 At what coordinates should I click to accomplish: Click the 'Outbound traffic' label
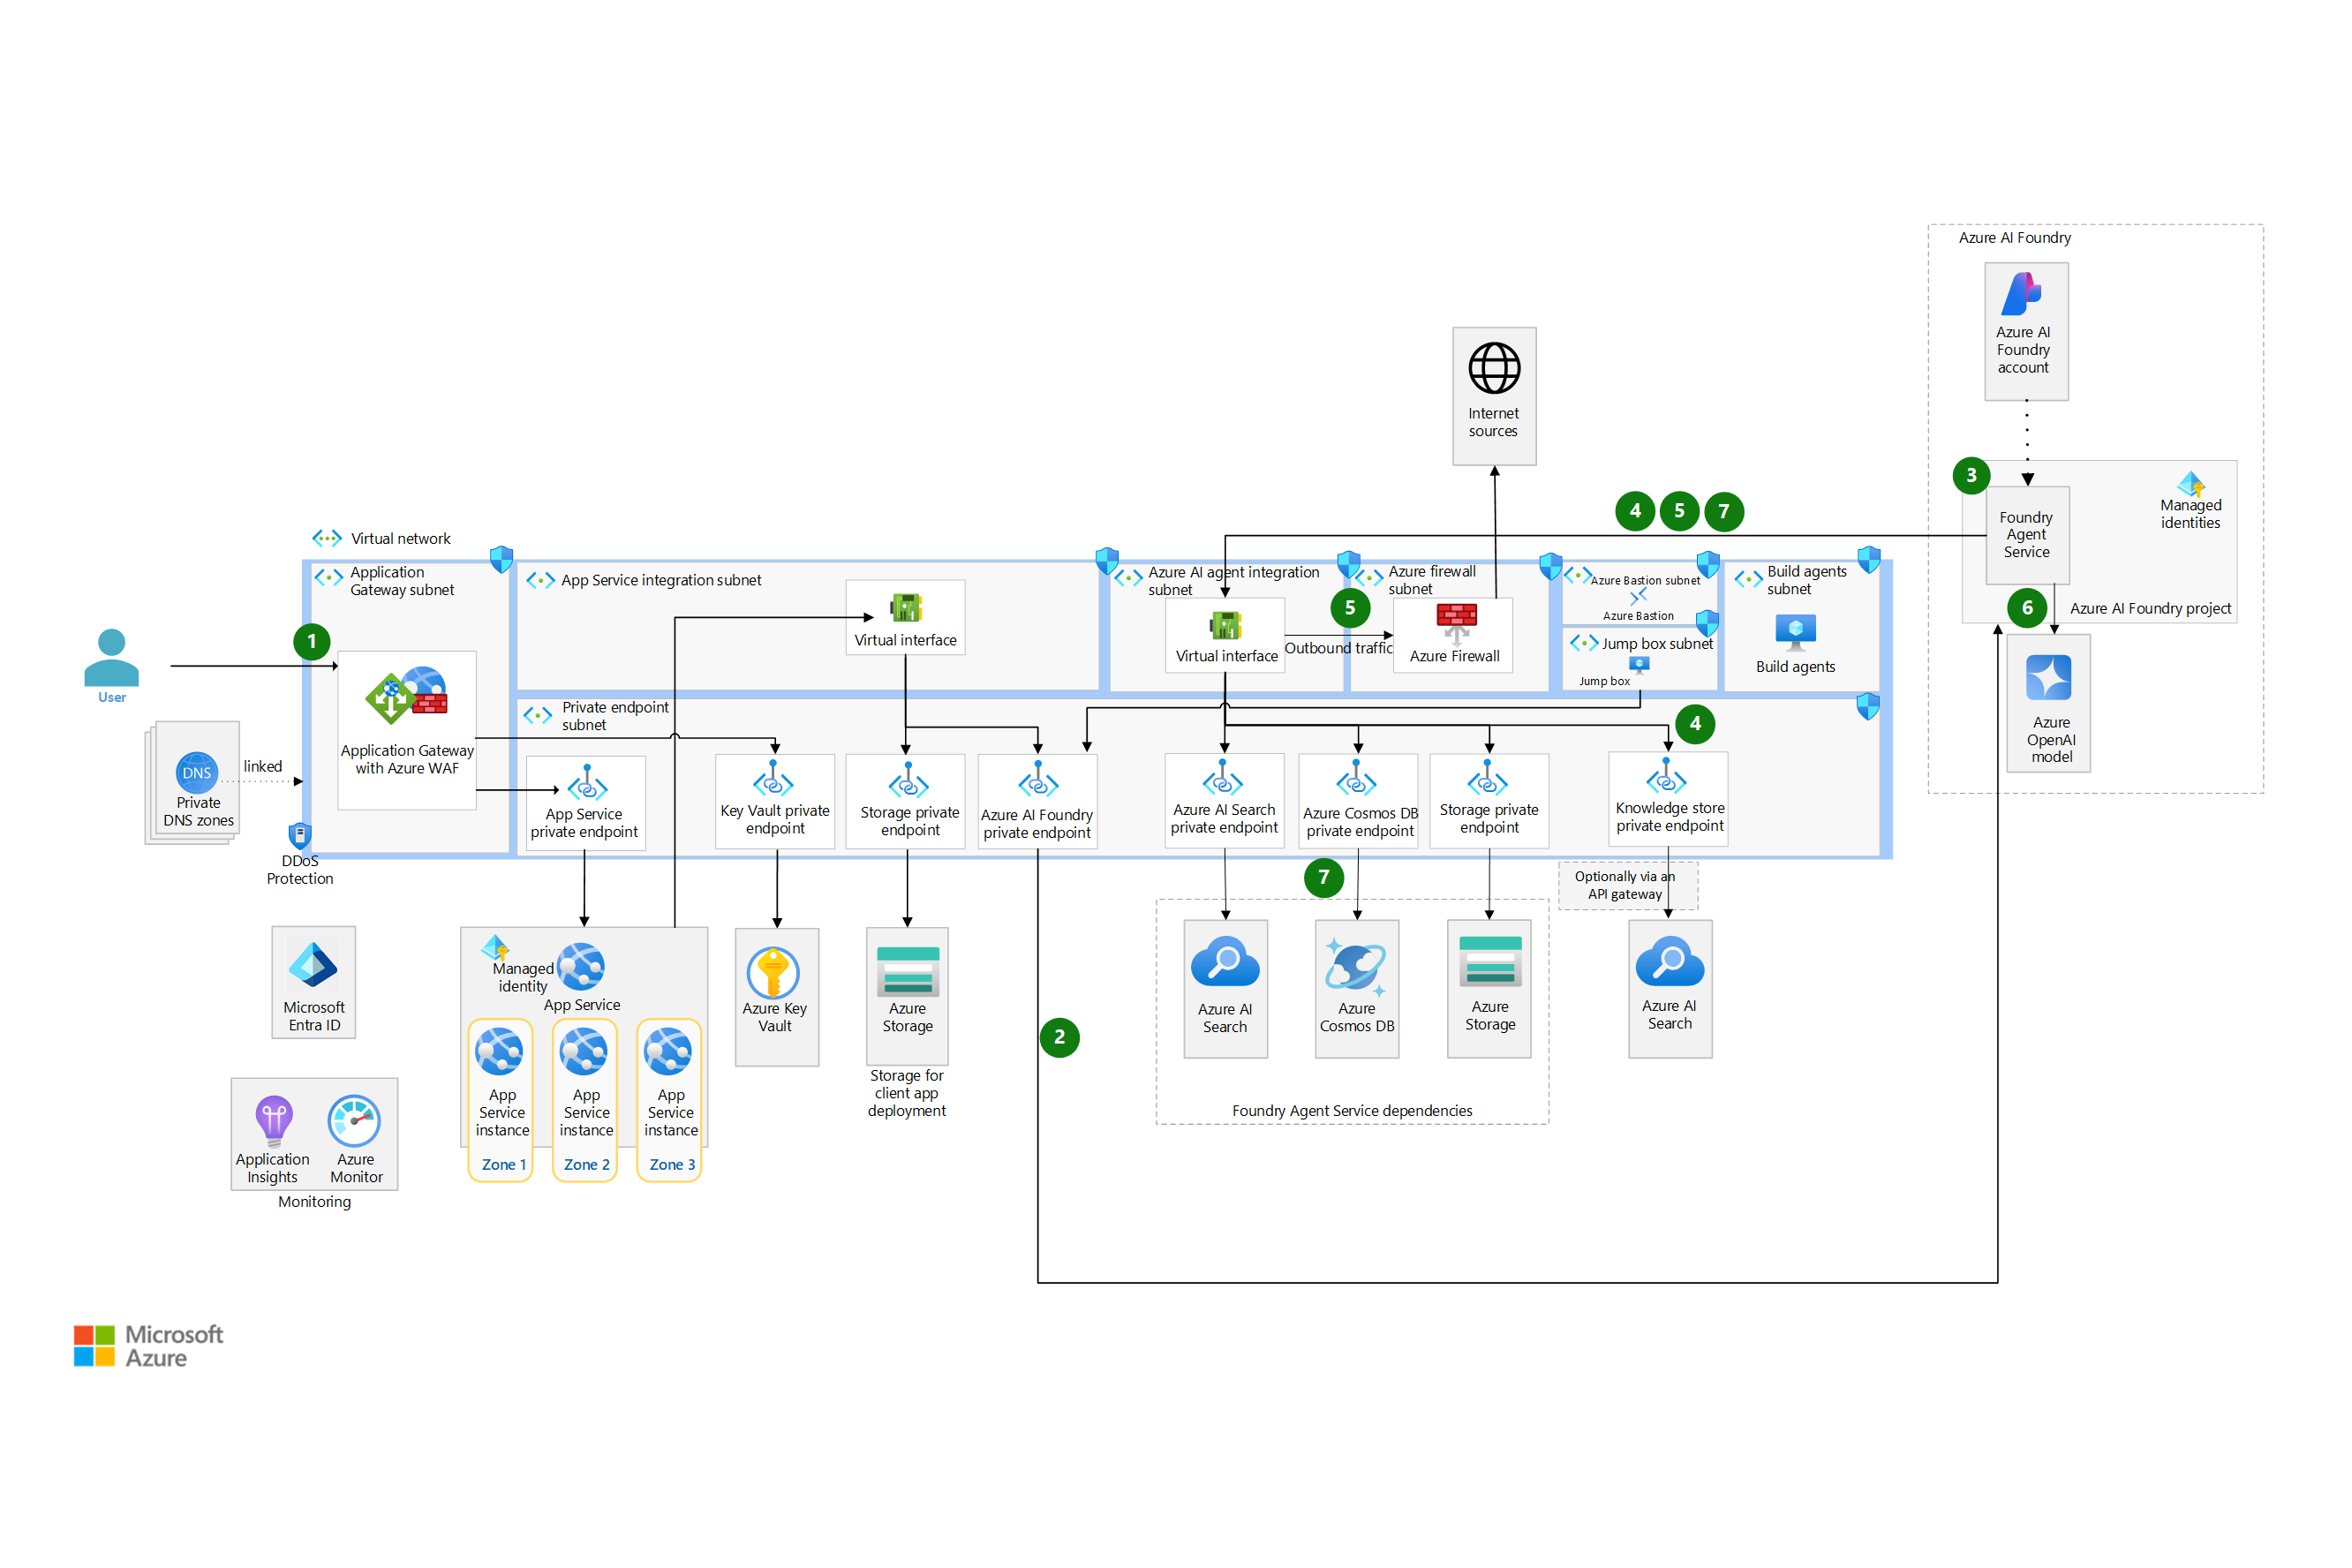point(1338,648)
